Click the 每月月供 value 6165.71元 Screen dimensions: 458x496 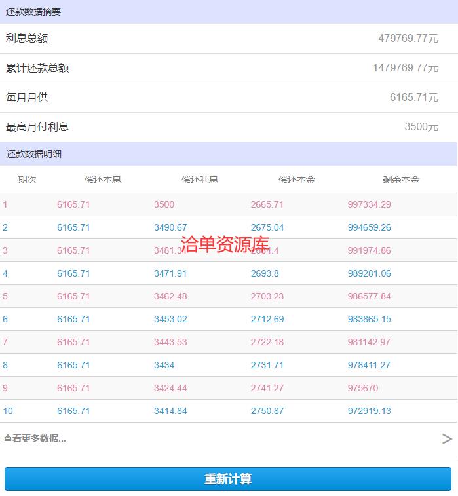(414, 98)
